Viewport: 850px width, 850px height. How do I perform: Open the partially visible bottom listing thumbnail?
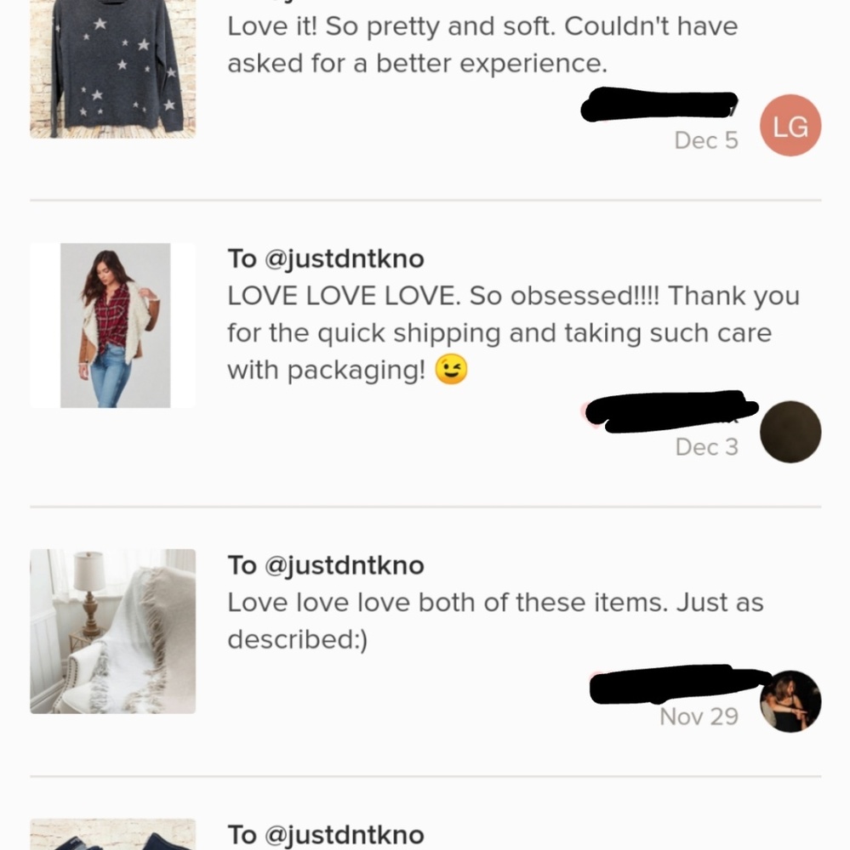(113, 835)
